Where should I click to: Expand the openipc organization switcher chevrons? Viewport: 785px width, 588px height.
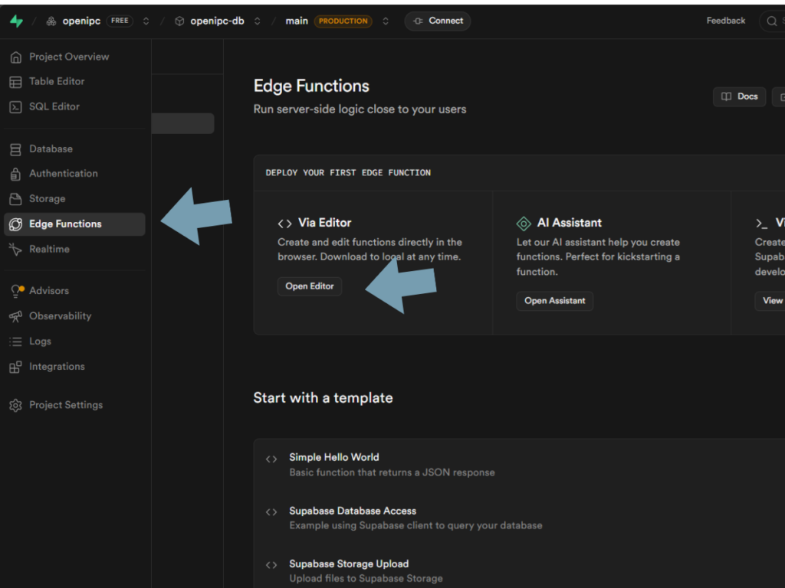tap(146, 21)
